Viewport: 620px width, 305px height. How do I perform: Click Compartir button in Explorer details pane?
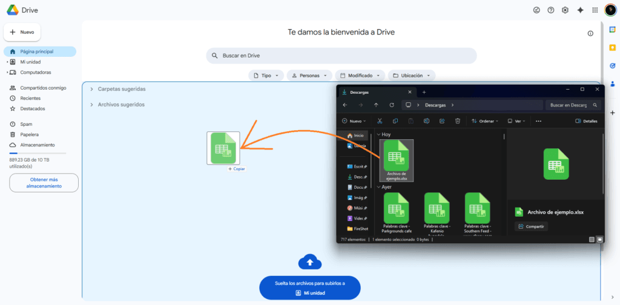pyautogui.click(x=531, y=226)
